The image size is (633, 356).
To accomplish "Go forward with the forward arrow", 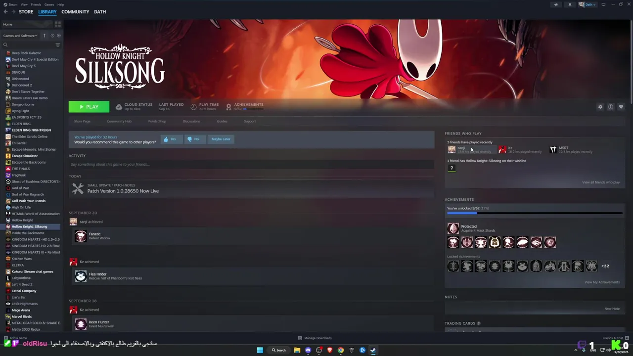I will coord(13,12).
